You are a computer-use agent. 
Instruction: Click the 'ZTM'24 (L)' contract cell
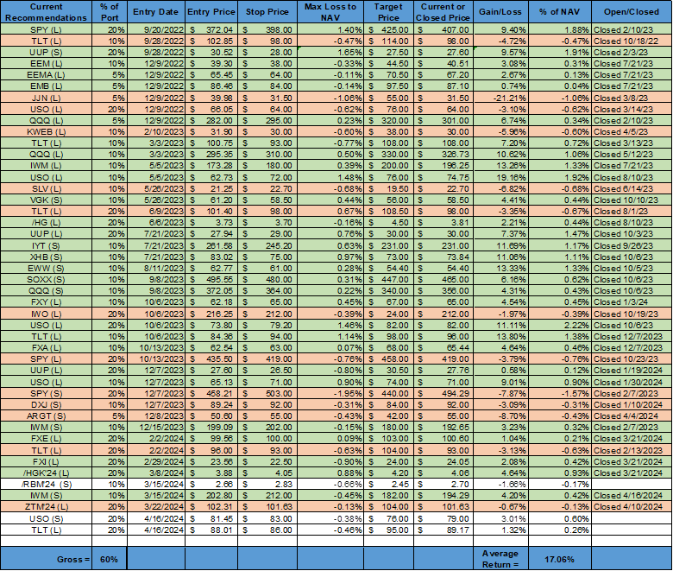(46, 507)
